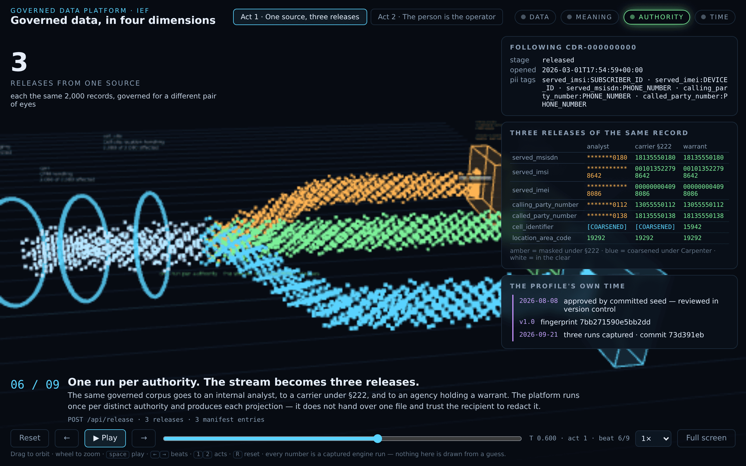This screenshot has width=746, height=466.
Task: Click the carrier value '18135550138'
Action: 655,216
